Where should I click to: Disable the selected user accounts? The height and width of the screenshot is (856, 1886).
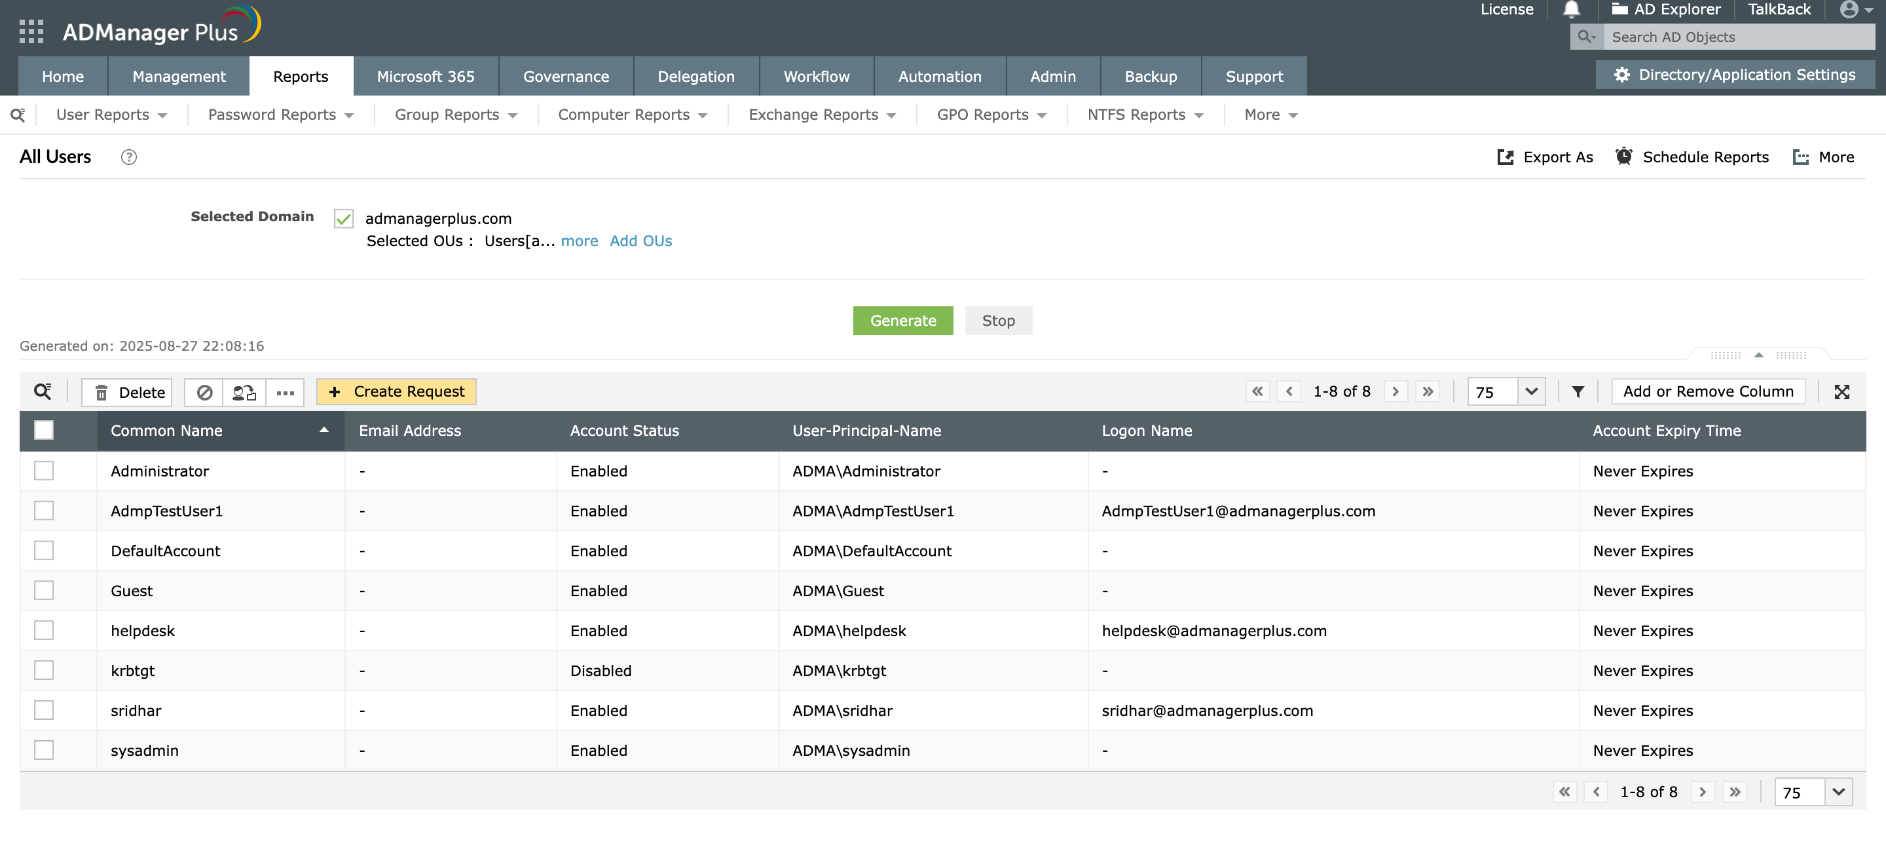click(204, 392)
